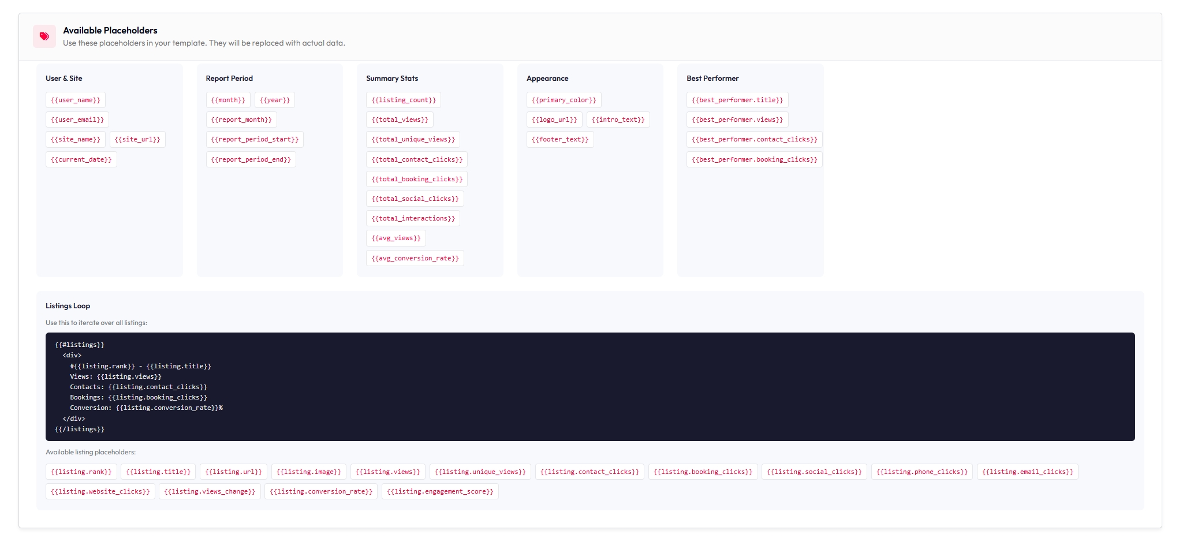Choose the {{listing.email_clicks}} placeholder chip
Image resolution: width=1179 pixels, height=560 pixels.
(1028, 472)
